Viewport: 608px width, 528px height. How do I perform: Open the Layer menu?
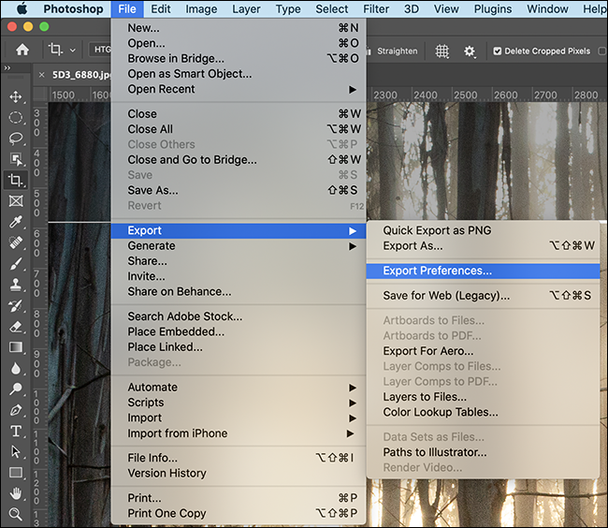click(246, 9)
